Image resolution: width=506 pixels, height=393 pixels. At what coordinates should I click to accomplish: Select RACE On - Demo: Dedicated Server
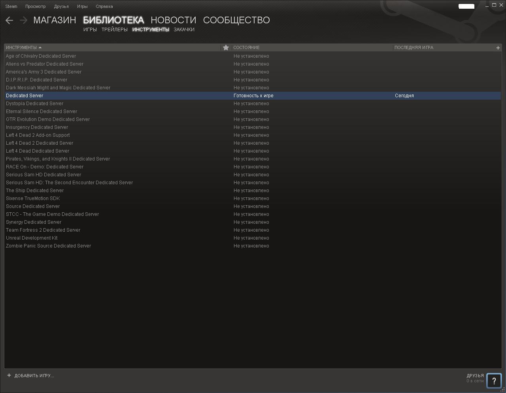tap(253, 167)
